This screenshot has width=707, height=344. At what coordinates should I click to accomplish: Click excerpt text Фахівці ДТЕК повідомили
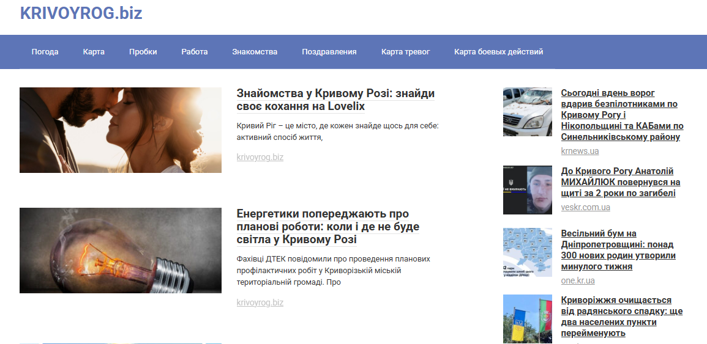tap(333, 271)
